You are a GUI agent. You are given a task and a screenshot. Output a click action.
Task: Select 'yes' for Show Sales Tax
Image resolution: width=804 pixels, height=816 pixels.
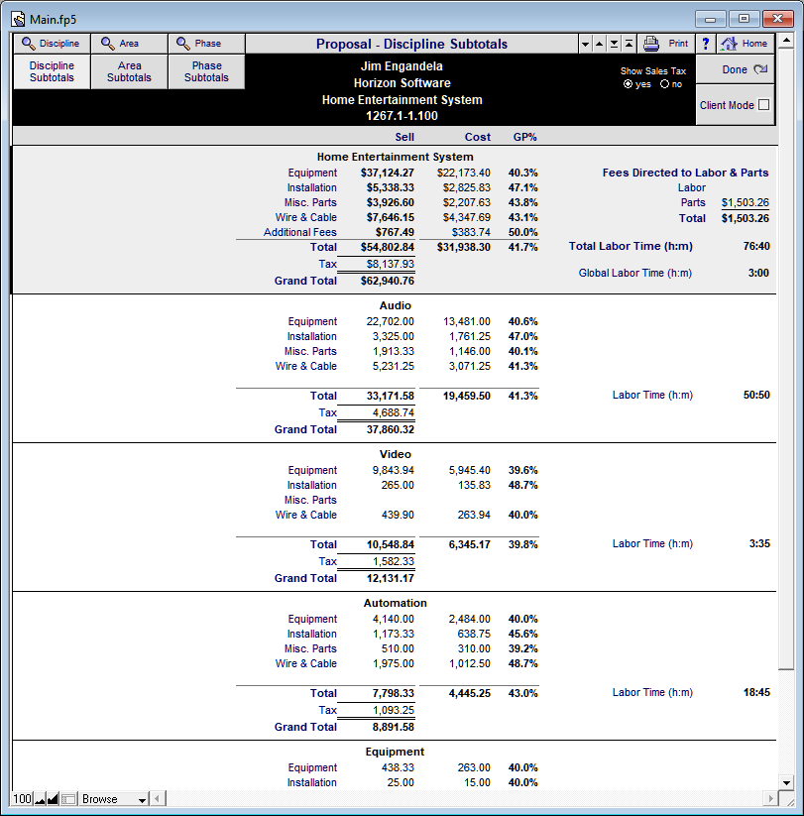[x=629, y=84]
